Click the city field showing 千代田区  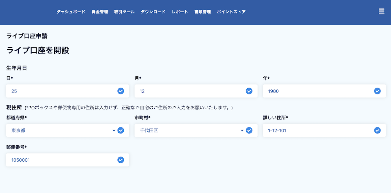[x=196, y=130]
